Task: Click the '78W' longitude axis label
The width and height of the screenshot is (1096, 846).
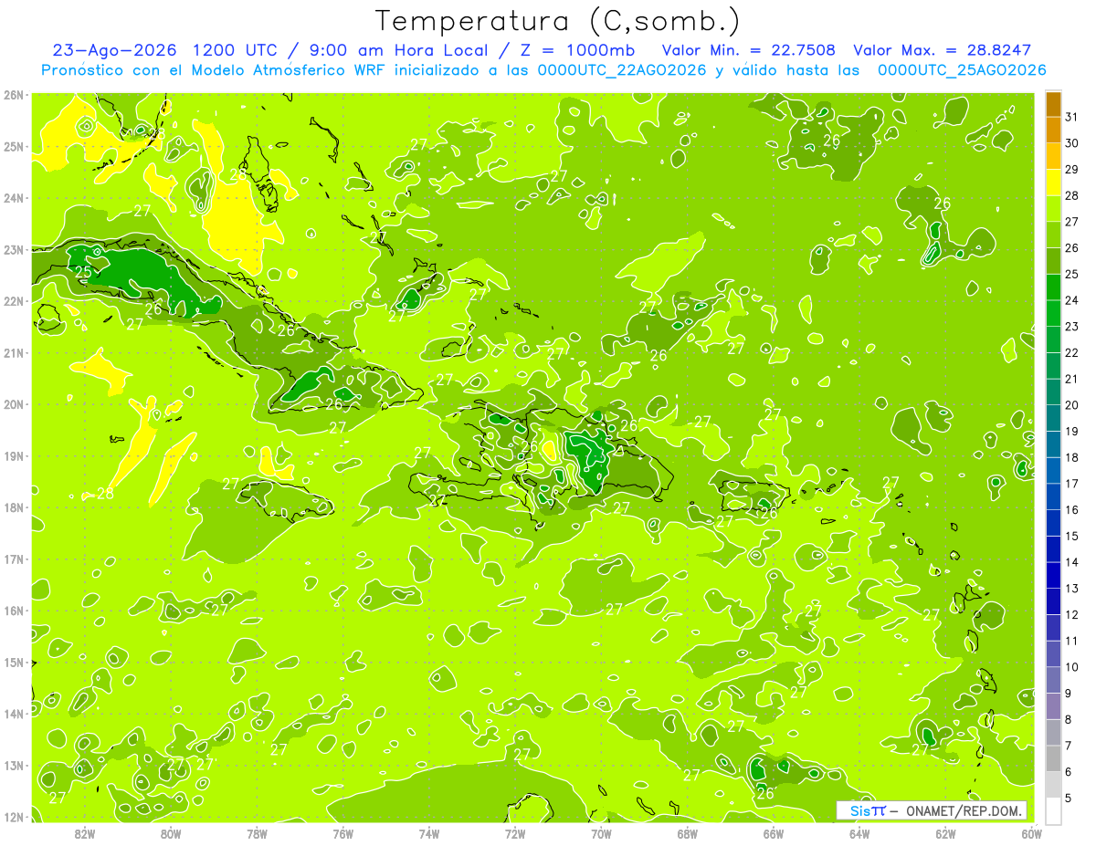Action: [x=258, y=833]
